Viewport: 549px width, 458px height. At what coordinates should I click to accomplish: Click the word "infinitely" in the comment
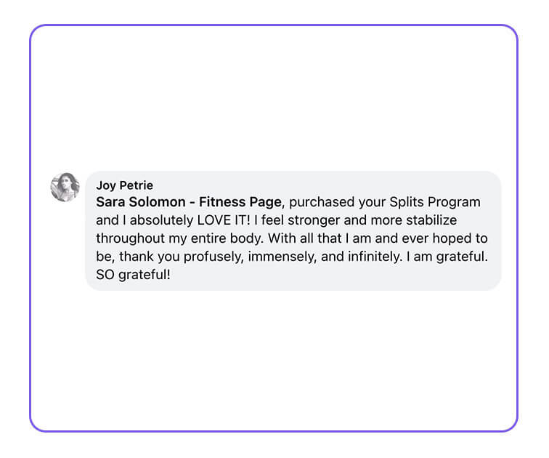(375, 257)
